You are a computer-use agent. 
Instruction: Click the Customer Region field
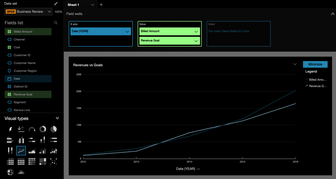(x=25, y=71)
